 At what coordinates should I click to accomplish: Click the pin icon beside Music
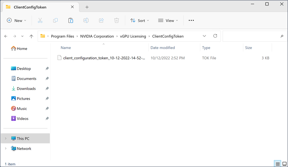(x=47, y=108)
